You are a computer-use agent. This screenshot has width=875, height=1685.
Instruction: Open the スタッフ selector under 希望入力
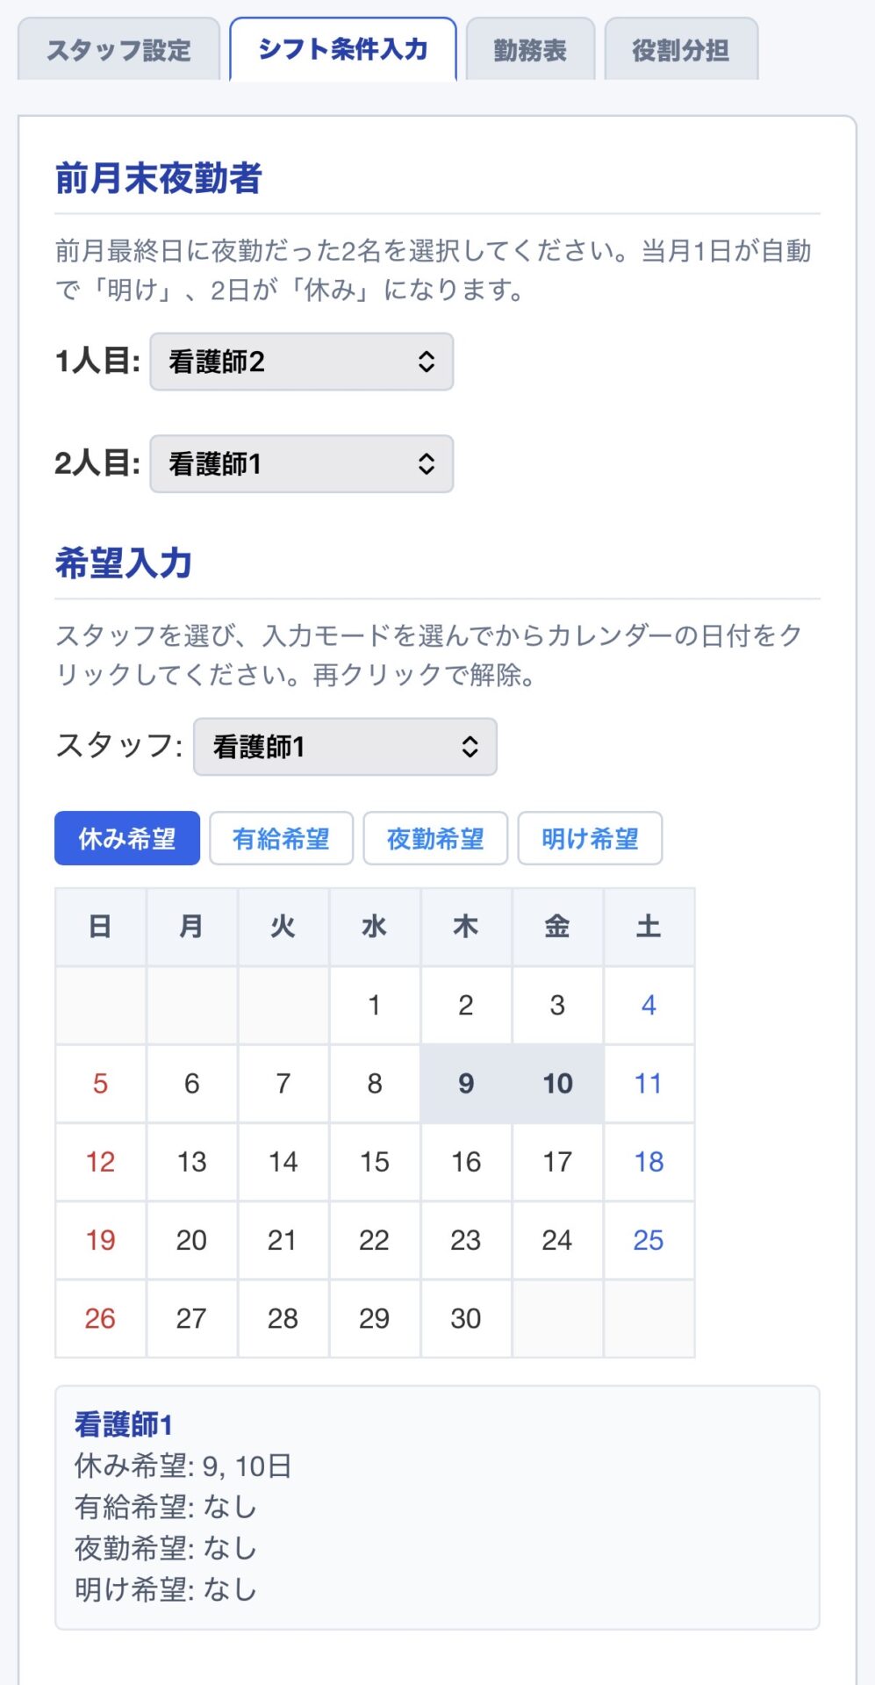pos(345,747)
